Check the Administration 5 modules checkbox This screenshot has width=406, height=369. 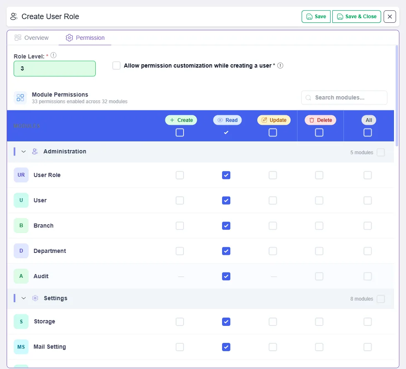tap(381, 153)
